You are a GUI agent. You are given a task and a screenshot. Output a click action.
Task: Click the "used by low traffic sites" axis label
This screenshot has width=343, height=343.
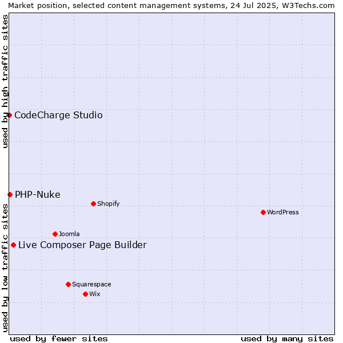point(5,268)
